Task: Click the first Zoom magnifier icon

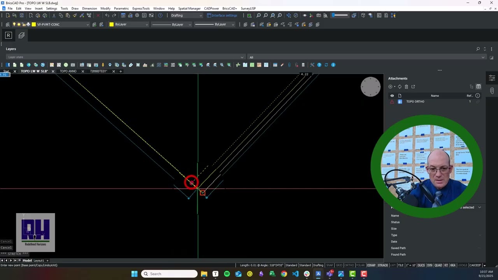Action: point(258,16)
